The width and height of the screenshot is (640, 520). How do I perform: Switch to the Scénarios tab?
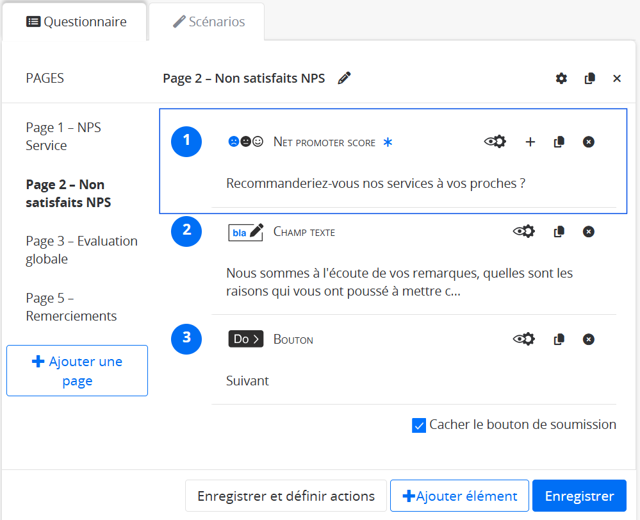(209, 22)
